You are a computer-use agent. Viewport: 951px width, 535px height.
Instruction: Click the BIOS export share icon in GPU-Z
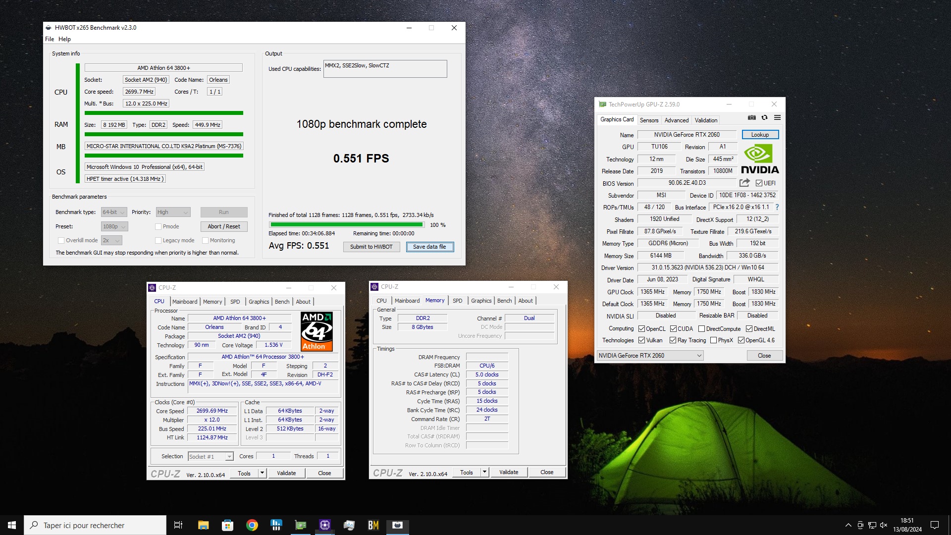pyautogui.click(x=744, y=183)
